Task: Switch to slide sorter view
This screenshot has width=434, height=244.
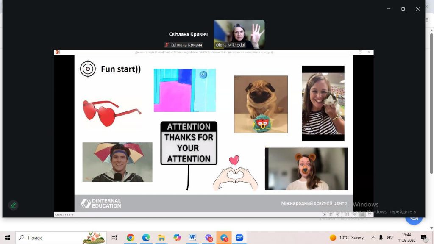Action: pyautogui.click(x=354, y=215)
